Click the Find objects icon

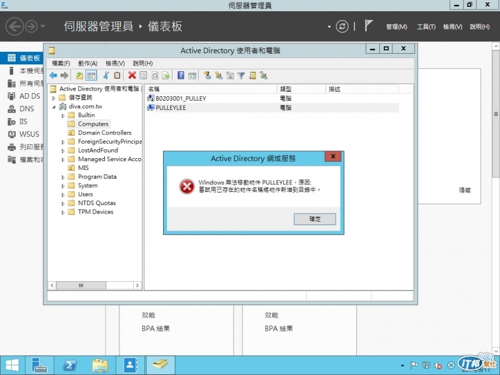[x=252, y=76]
